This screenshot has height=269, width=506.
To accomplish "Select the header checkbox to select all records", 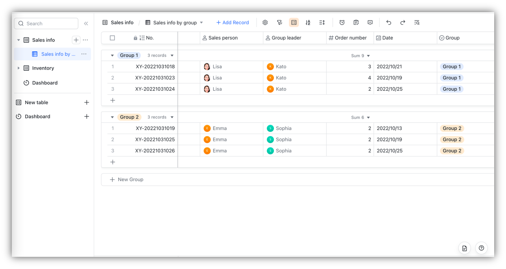I will (112, 37).
